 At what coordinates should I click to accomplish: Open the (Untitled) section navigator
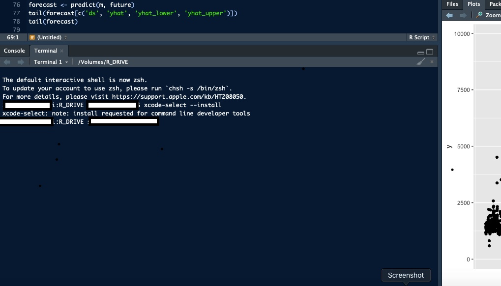point(48,37)
